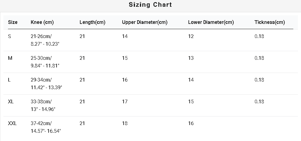
Task: Click the 37-42cm knee measurement cell
Action: pyautogui.click(x=46, y=127)
